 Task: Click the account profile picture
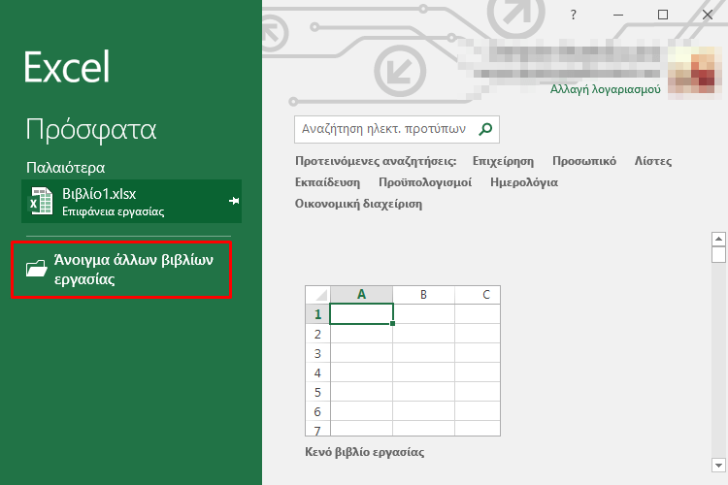(x=695, y=70)
